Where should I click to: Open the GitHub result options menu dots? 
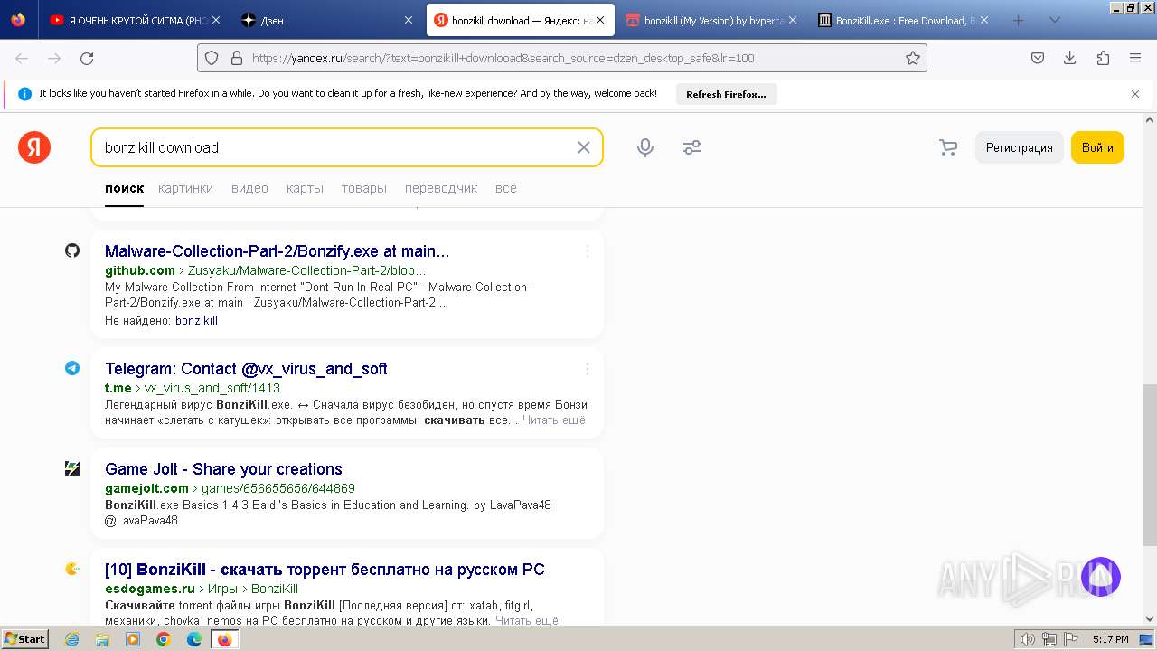[587, 251]
